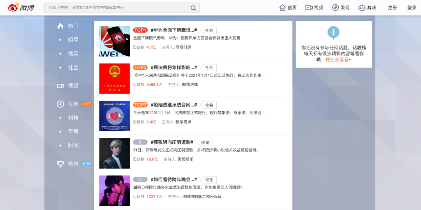
Task: Click the HOT badge next to 头条
Action: click(x=87, y=104)
